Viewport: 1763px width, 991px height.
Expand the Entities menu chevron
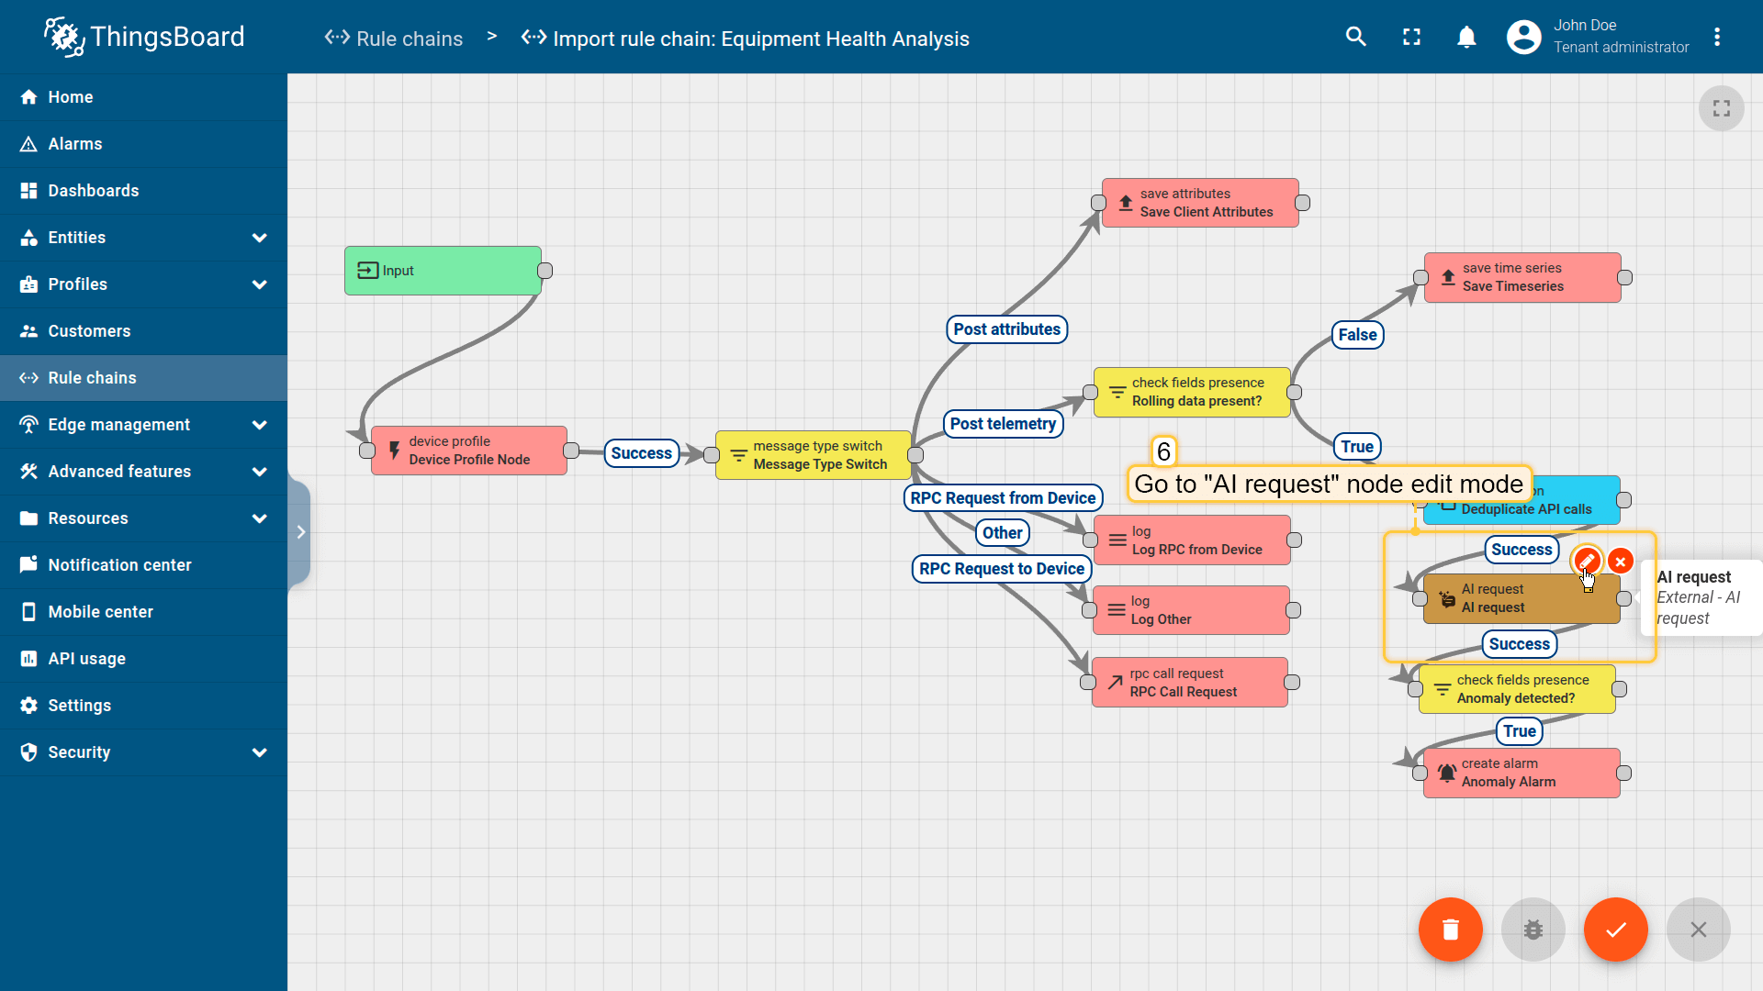pyautogui.click(x=260, y=238)
